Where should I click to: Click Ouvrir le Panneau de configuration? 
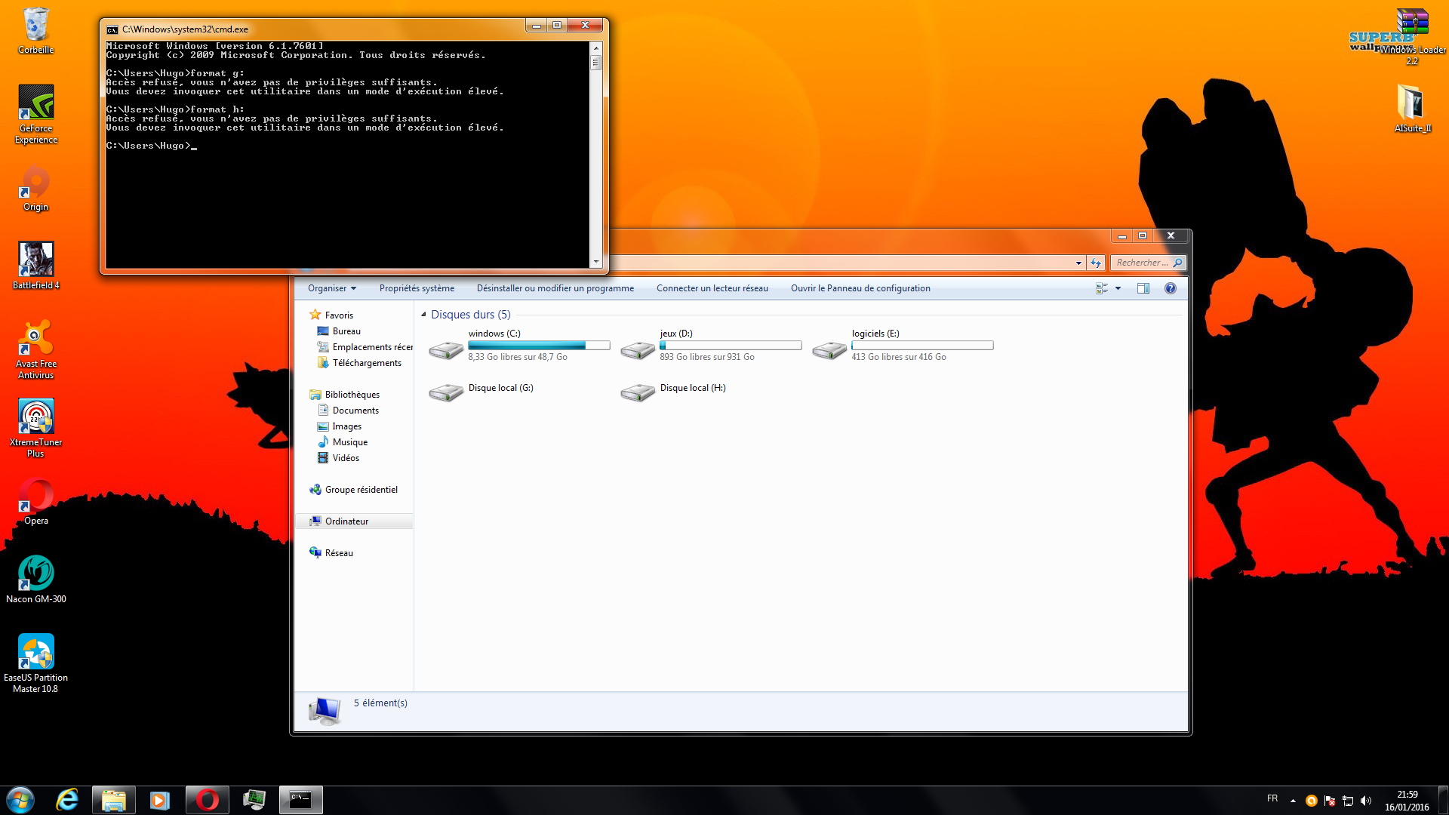[x=860, y=288]
